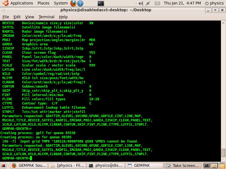Open the Terminal menu in menu bar
Viewport: 226px width, 169px height.
coord(46,17)
